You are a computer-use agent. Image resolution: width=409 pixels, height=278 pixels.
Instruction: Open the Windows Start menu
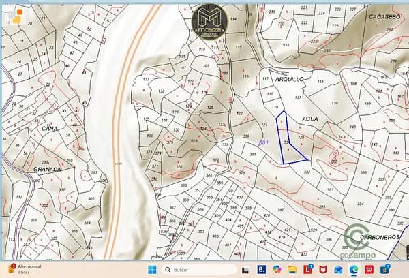[151, 269]
